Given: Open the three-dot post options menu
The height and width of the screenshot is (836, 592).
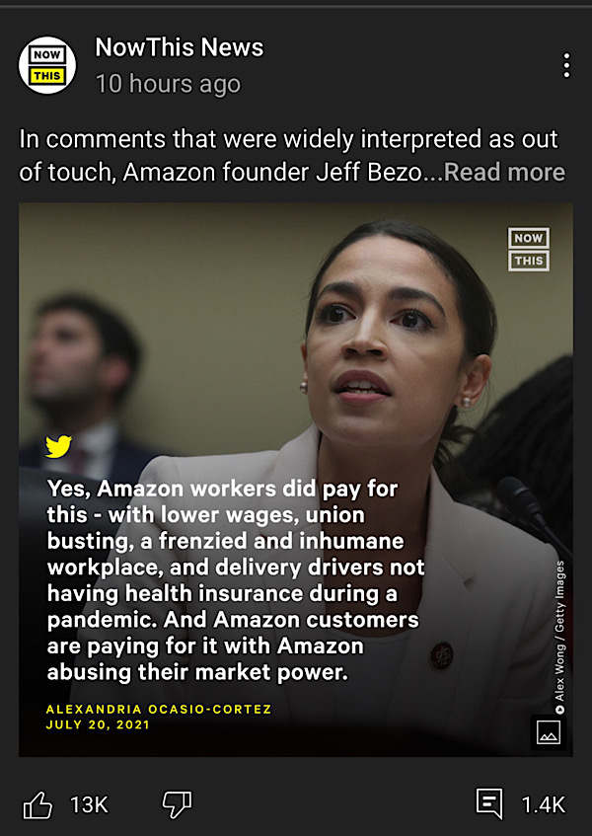Looking at the screenshot, I should (566, 65).
